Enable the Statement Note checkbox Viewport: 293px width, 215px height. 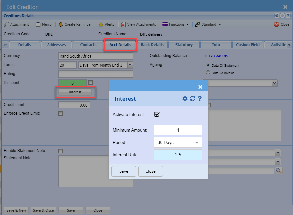[x=60, y=151]
